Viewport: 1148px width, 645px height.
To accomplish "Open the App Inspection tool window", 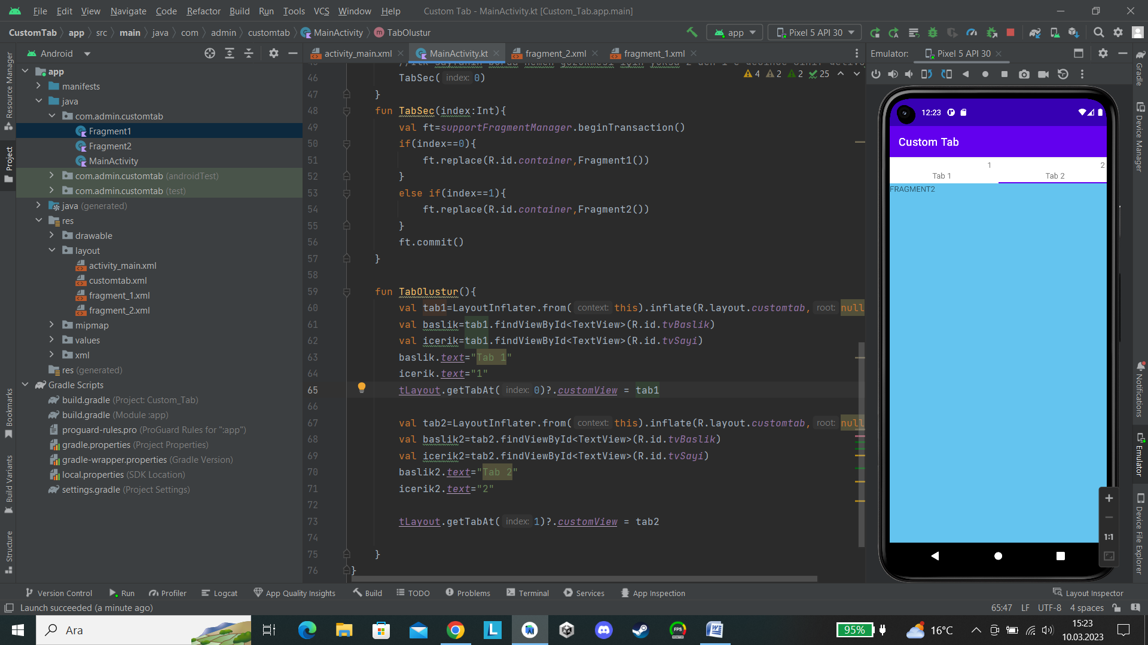I will pos(653,592).
